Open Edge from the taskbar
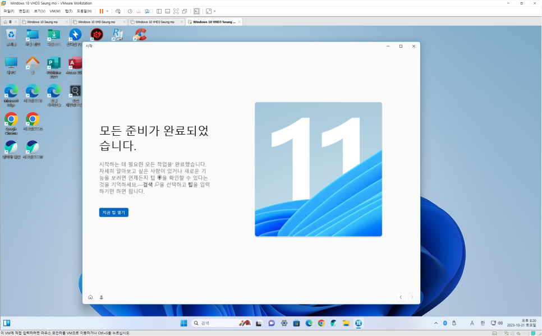Viewport: 542px width, 336px height. point(309,323)
